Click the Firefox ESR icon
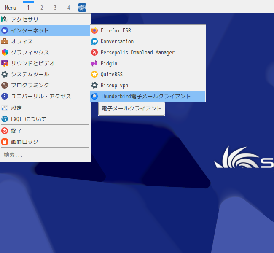 point(94,30)
